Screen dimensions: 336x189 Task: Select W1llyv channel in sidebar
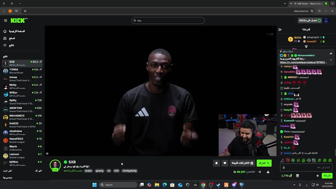tap(22, 94)
